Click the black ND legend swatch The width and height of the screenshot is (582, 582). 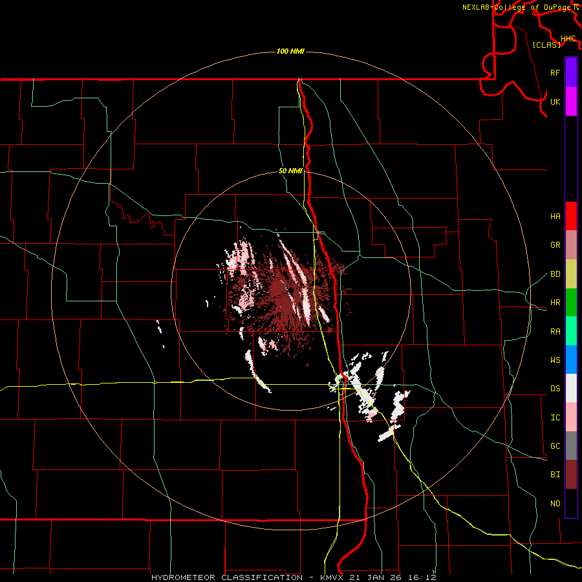click(x=571, y=503)
